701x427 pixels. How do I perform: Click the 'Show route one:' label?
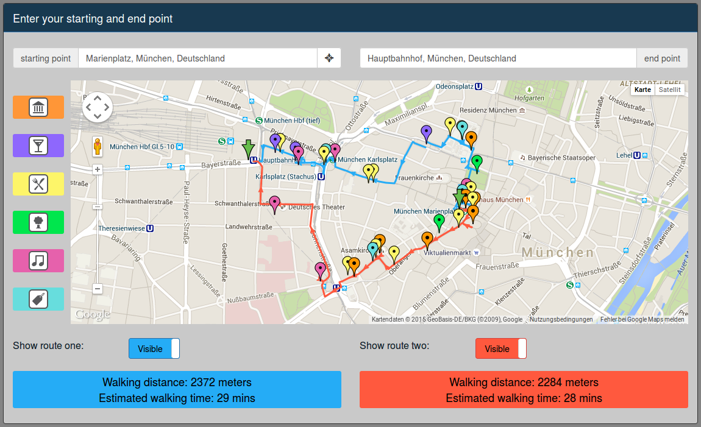48,346
